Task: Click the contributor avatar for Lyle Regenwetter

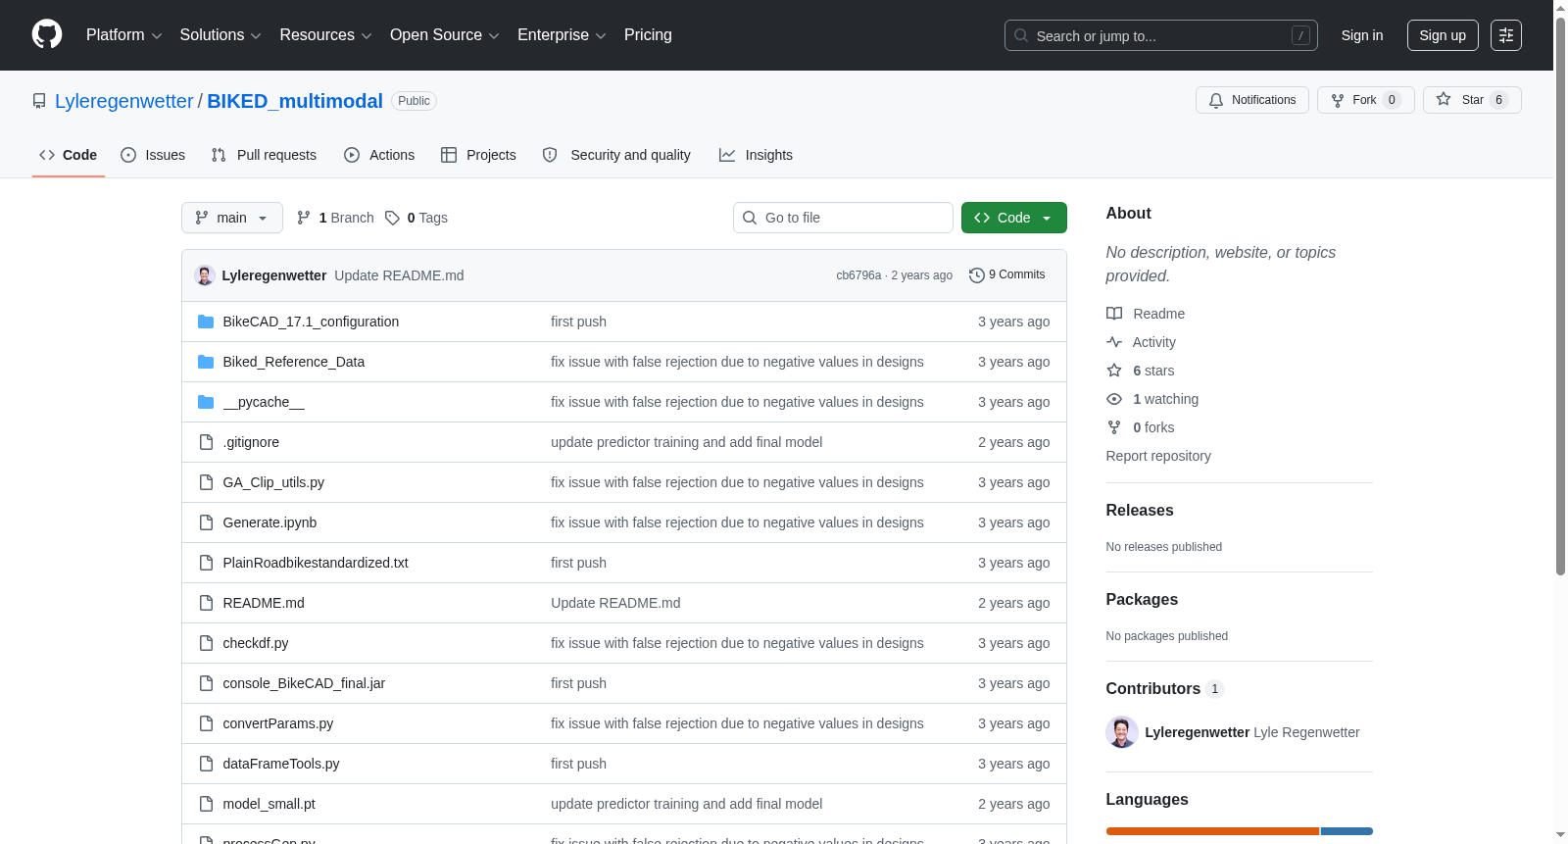Action: 1122,732
